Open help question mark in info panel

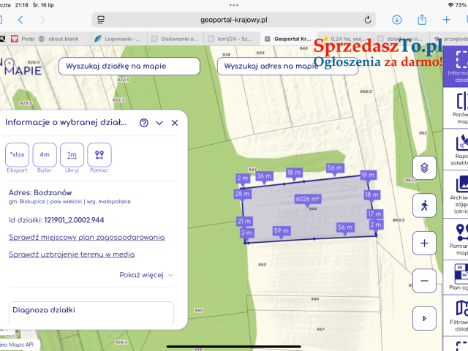[x=144, y=123]
